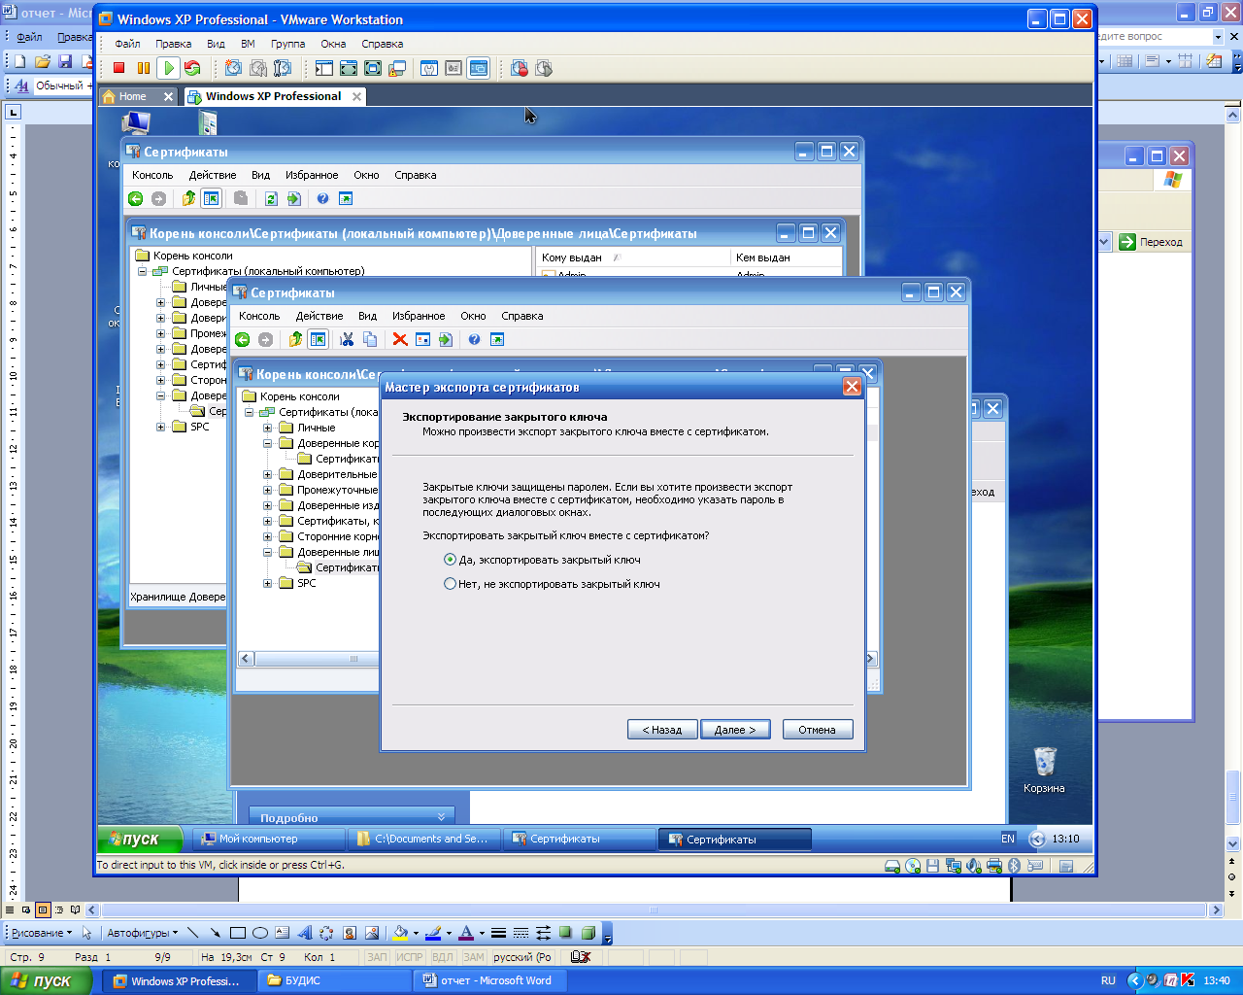The width and height of the screenshot is (1243, 995).
Task: Select 'Нет, не экспортировать закрытый ключ' radio button
Action: click(x=450, y=584)
